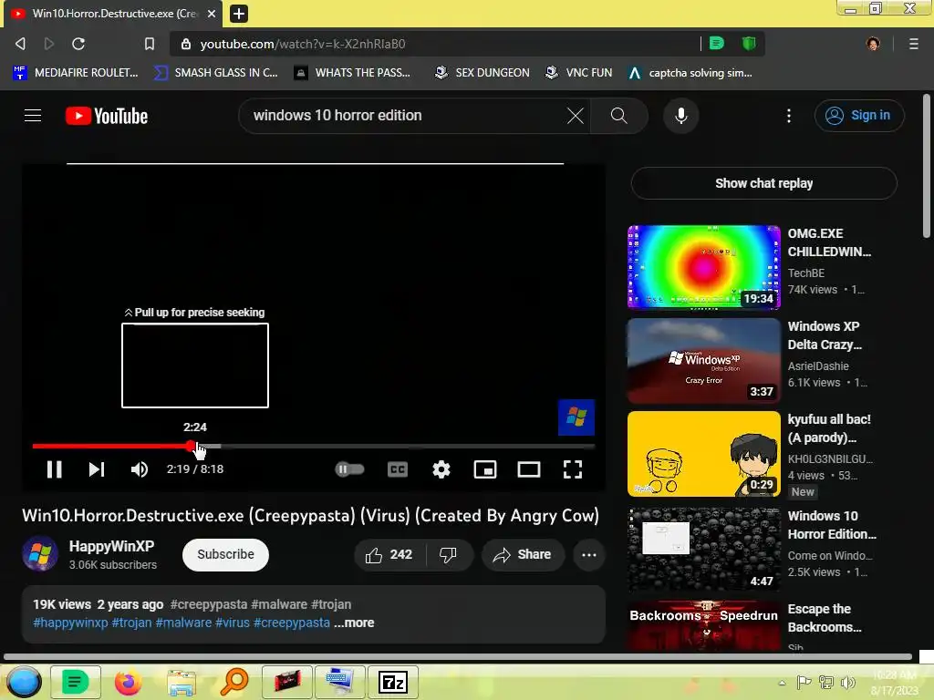Pause the video playback
The width and height of the screenshot is (934, 700).
click(x=54, y=469)
